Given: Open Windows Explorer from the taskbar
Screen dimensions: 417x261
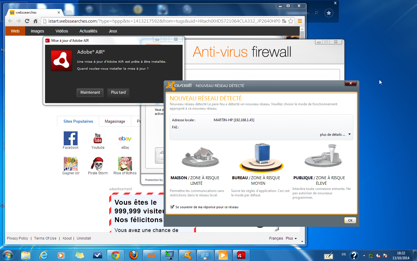Looking at the screenshot, I should [x=26, y=255].
